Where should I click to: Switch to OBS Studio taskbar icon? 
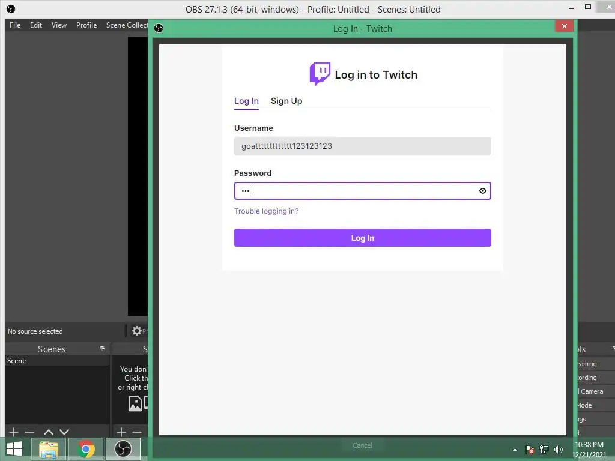point(123,449)
